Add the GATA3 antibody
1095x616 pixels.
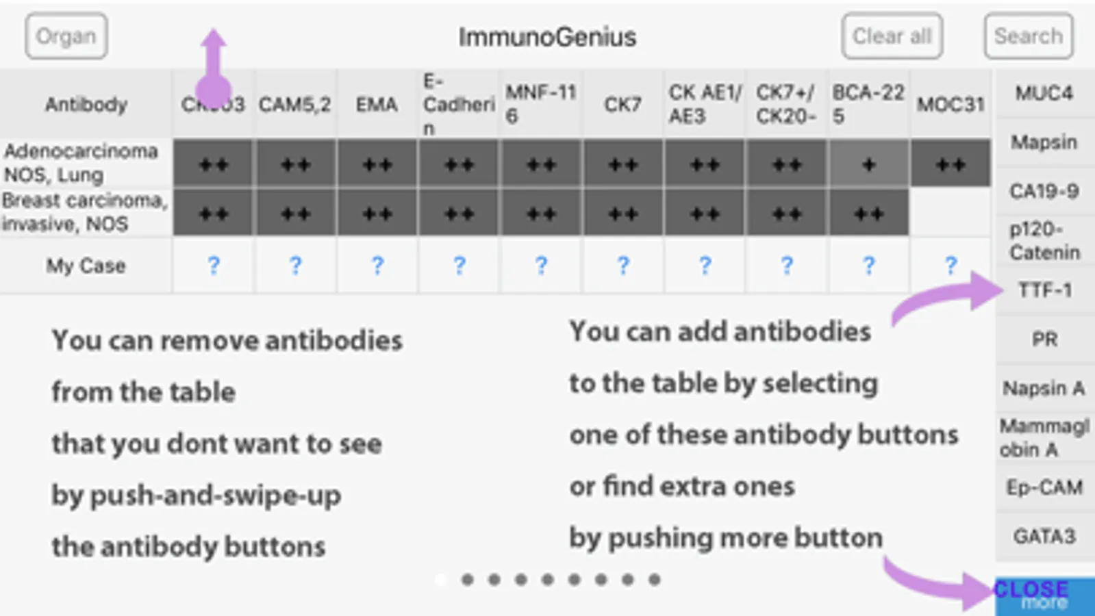(x=1044, y=537)
